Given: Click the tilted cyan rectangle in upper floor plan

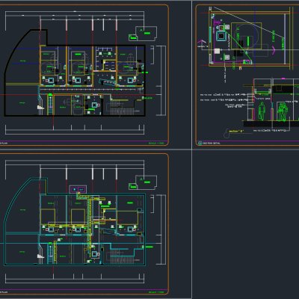Looking at the screenshot, I should coord(107,82).
